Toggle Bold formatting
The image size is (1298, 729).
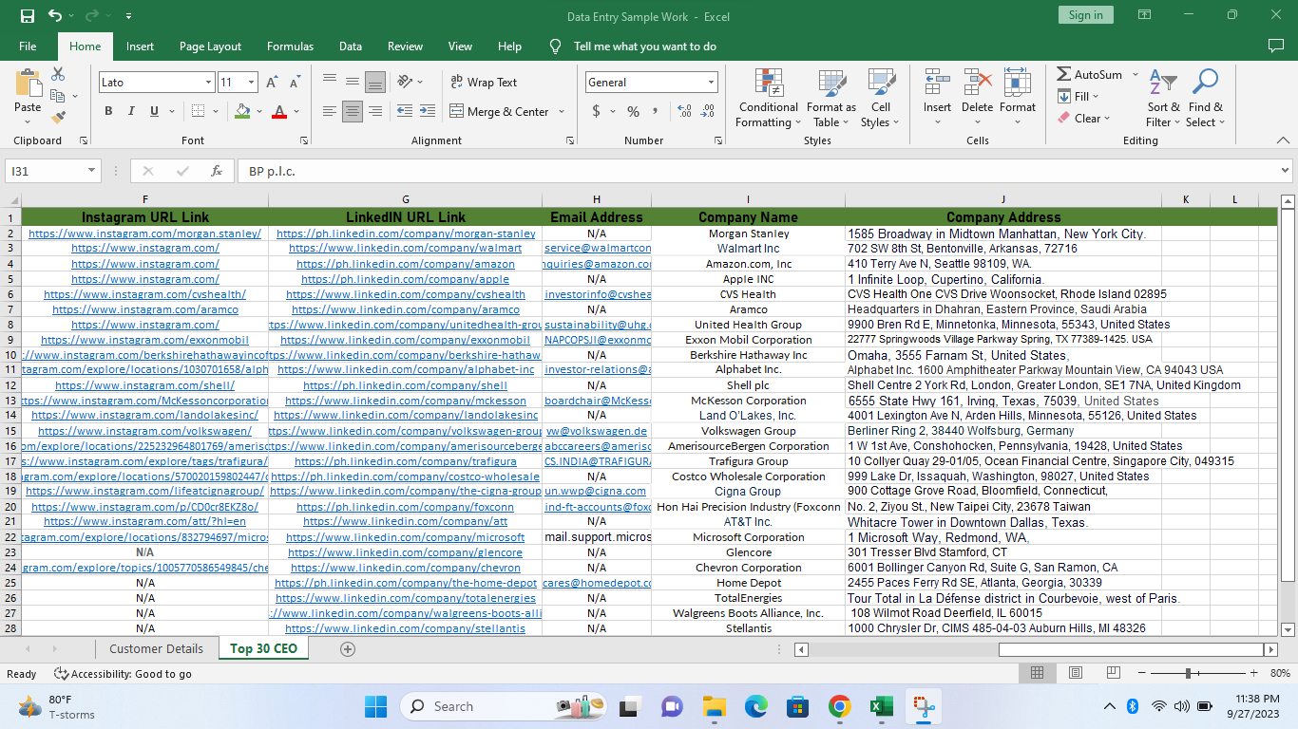click(108, 111)
